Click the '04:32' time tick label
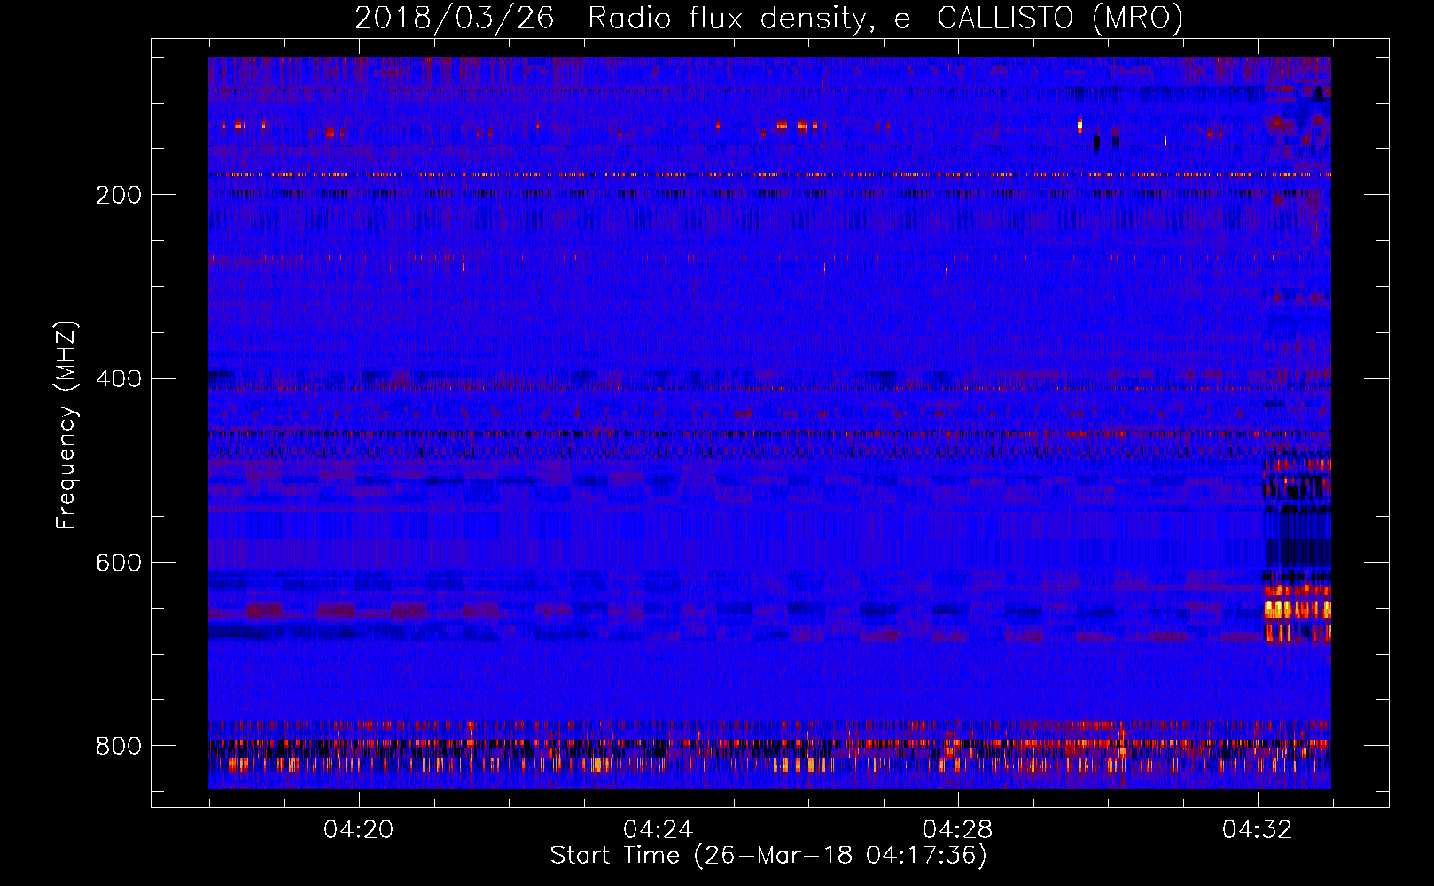The image size is (1434, 886). (x=1258, y=829)
